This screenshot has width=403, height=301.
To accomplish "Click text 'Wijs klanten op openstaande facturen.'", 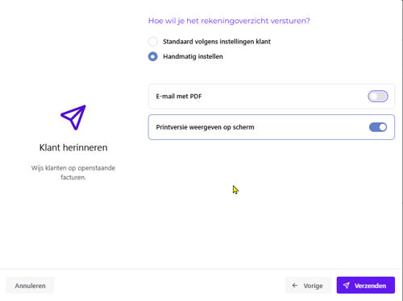I will (73, 172).
